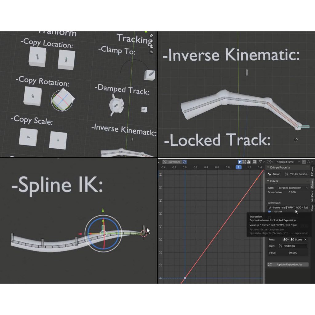Viewport: 315px width, 315px height.
Task: Click the Armature bone icon in Driven Property
Action: 269,174
